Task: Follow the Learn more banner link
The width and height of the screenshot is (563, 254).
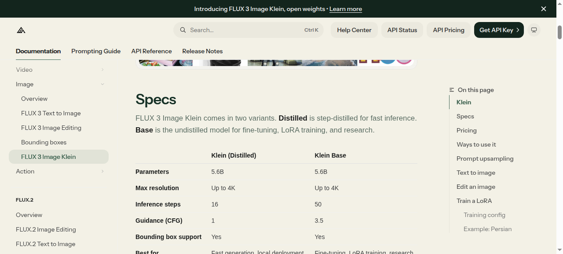Action: 345,9
